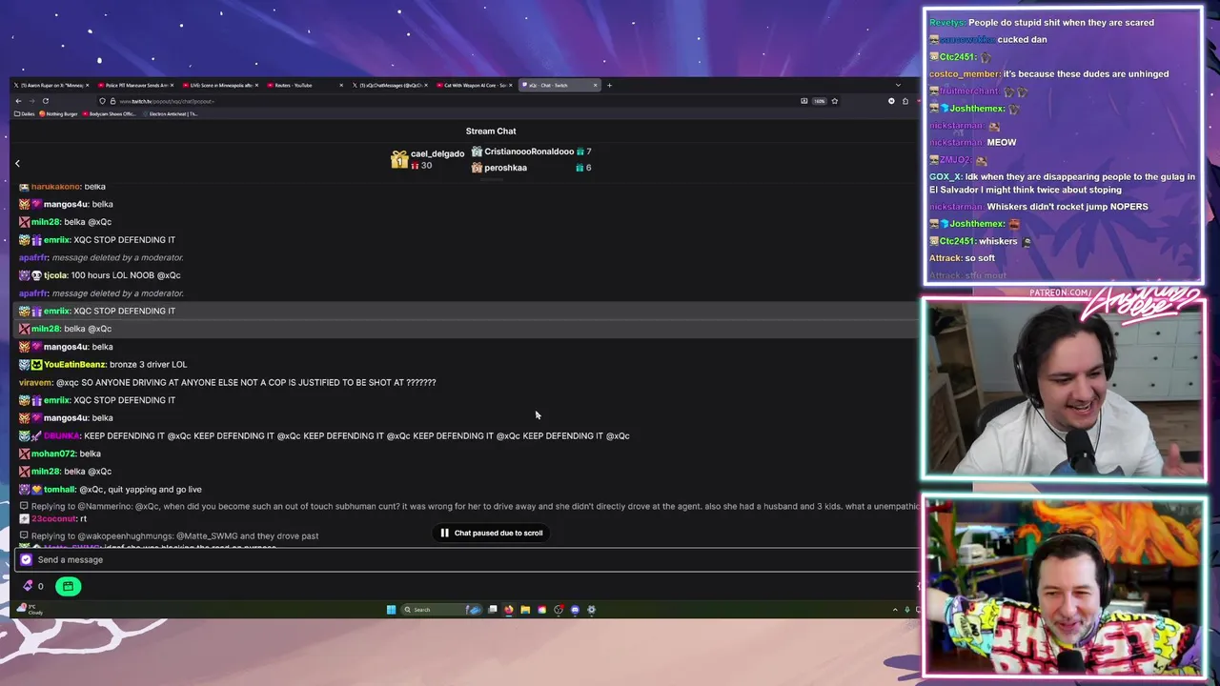
Task: Click 'bronze 3 driver LOL' message text
Action: tap(148, 364)
